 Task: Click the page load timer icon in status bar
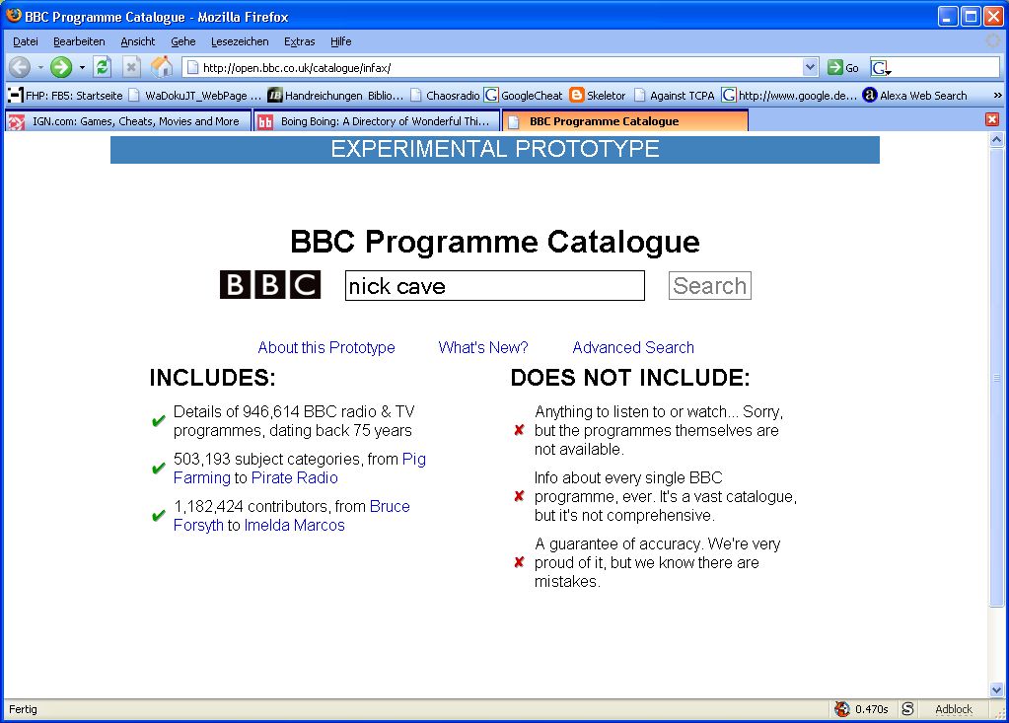click(842, 709)
